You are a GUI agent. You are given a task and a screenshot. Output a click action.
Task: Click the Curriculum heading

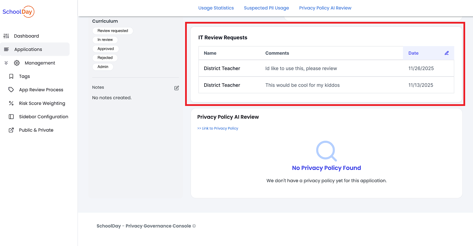[x=105, y=21]
